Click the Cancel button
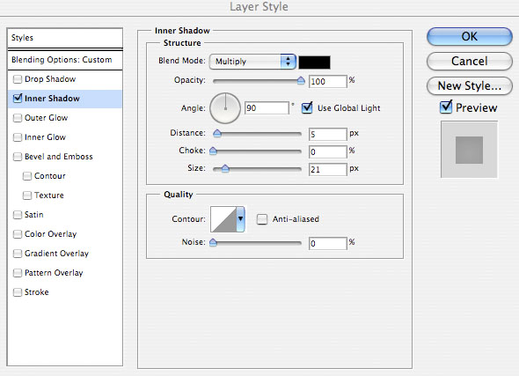This screenshot has width=519, height=376. 470,62
